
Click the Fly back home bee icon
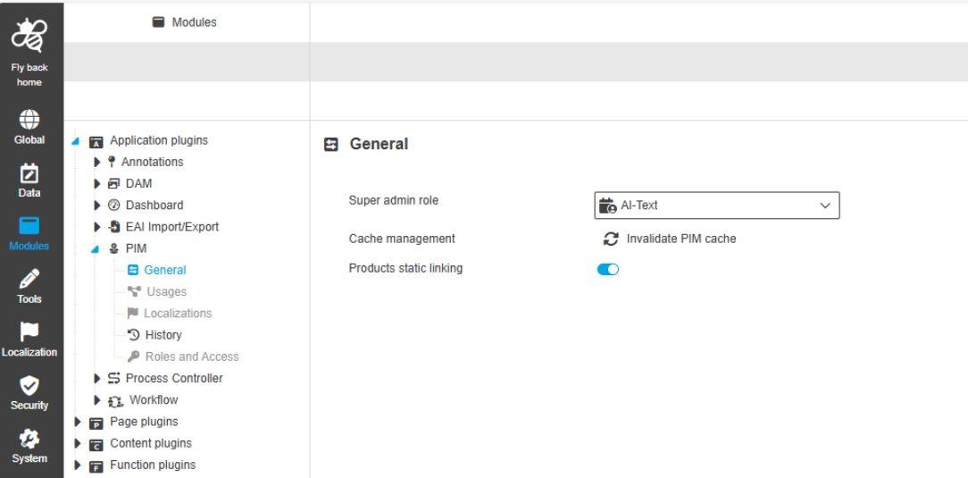pyautogui.click(x=32, y=36)
